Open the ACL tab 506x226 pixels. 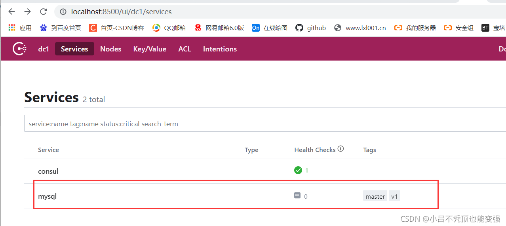click(x=185, y=49)
